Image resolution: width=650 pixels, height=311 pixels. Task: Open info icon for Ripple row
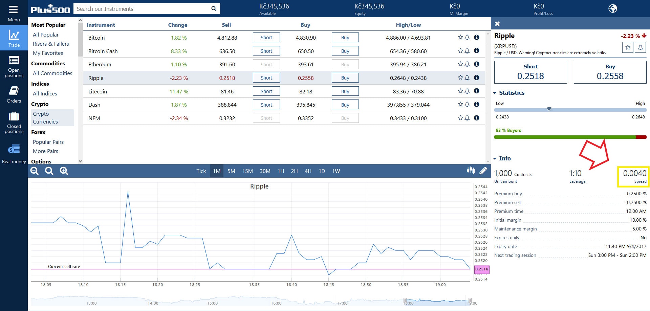tap(476, 77)
